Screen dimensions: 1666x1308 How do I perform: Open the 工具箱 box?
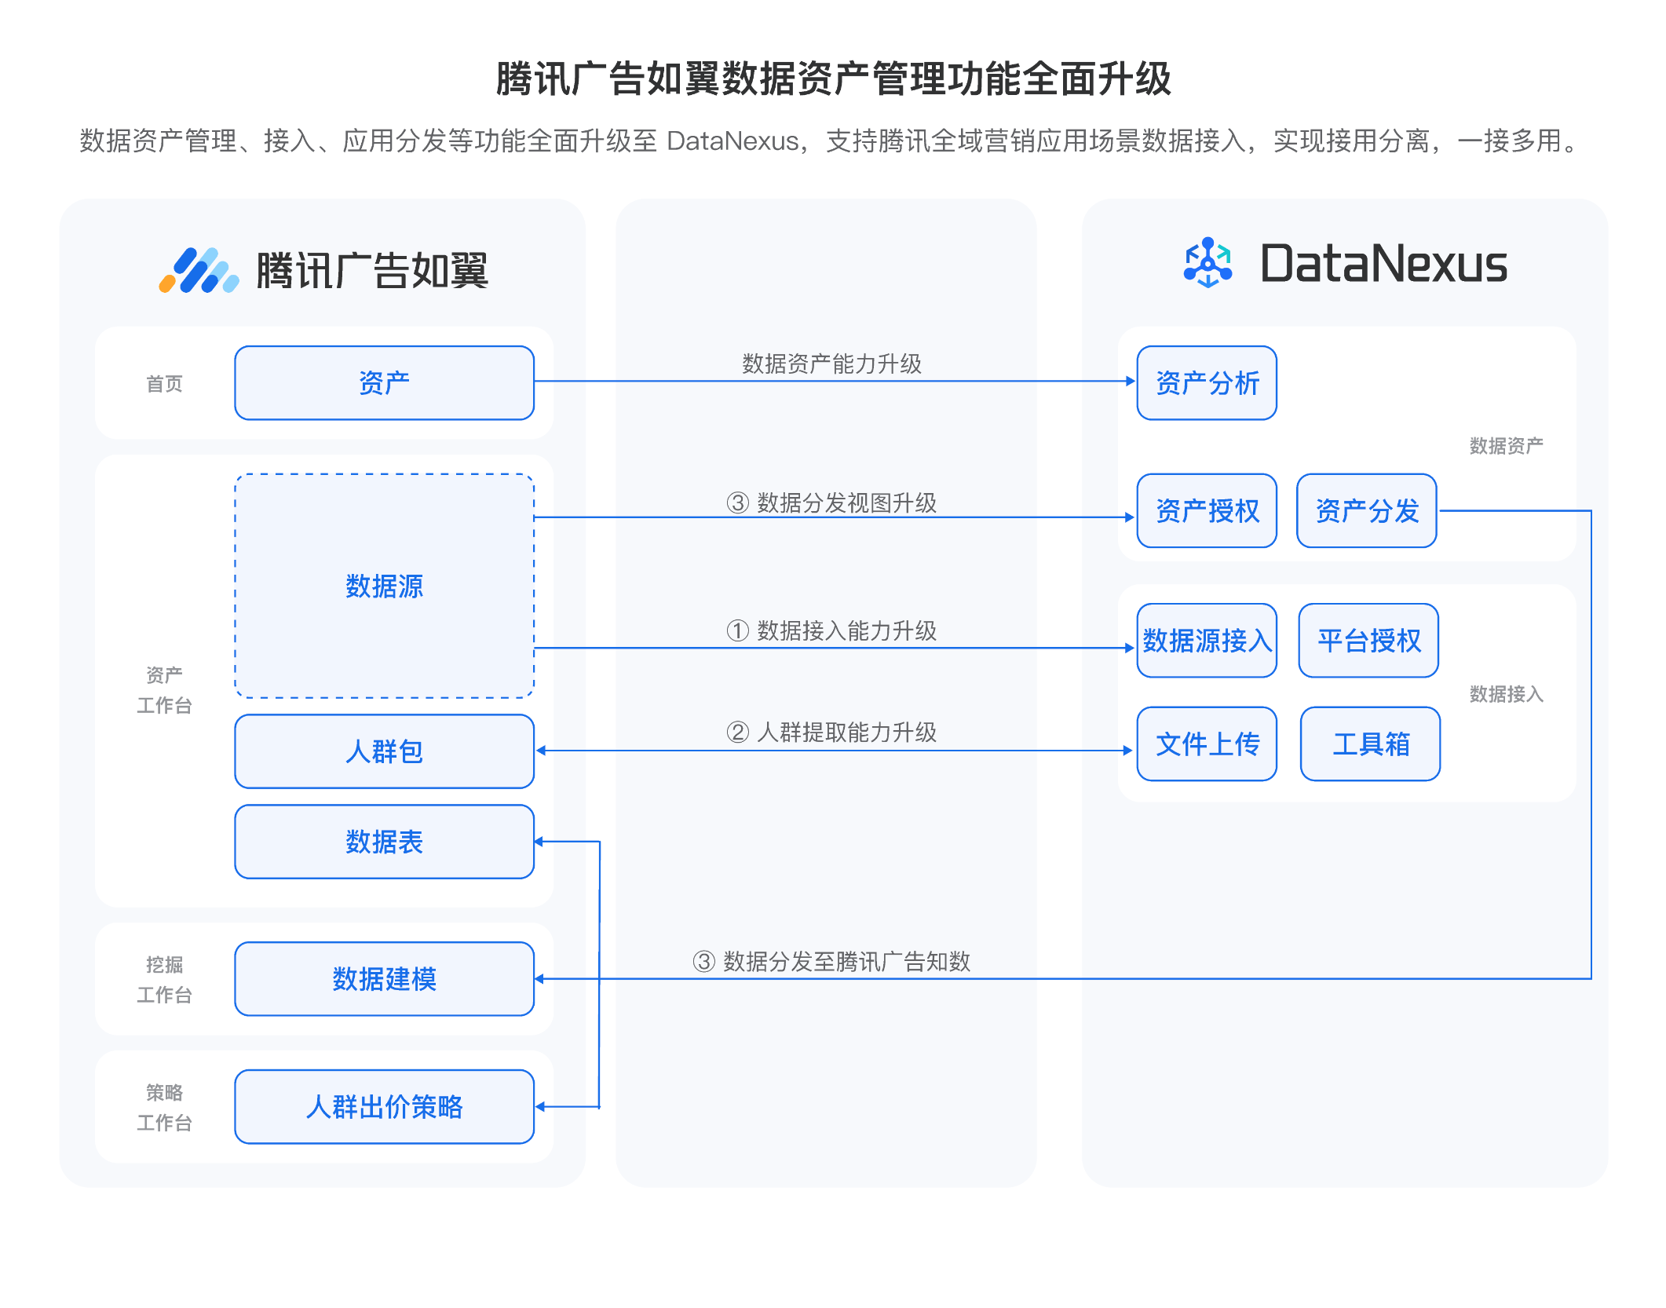click(x=1371, y=744)
